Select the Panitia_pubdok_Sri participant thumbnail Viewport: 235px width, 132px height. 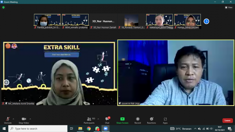point(47,20)
